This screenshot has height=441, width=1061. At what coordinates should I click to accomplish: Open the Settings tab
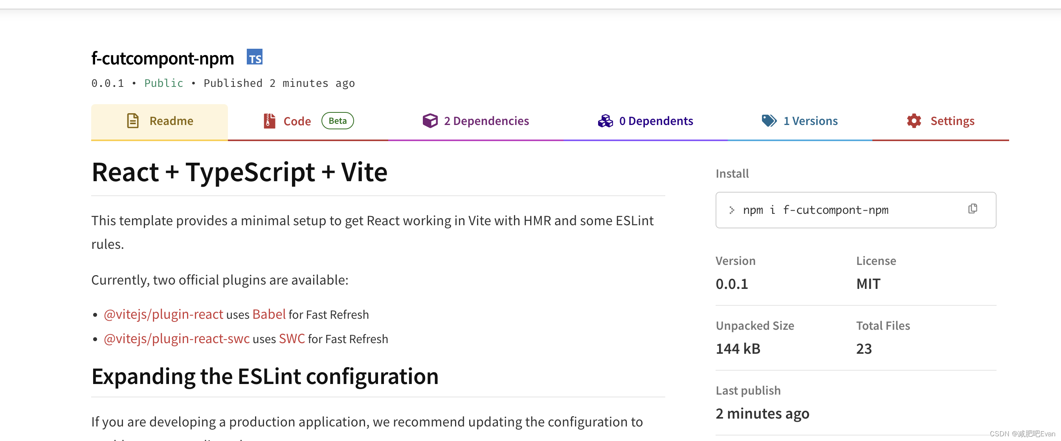pyautogui.click(x=941, y=122)
